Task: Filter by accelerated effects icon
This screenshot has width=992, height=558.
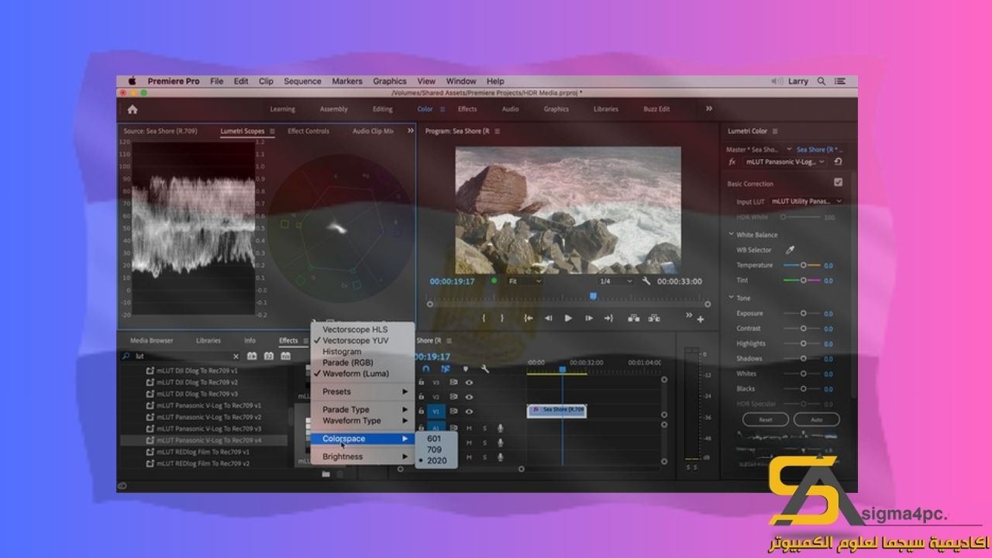Action: [252, 356]
